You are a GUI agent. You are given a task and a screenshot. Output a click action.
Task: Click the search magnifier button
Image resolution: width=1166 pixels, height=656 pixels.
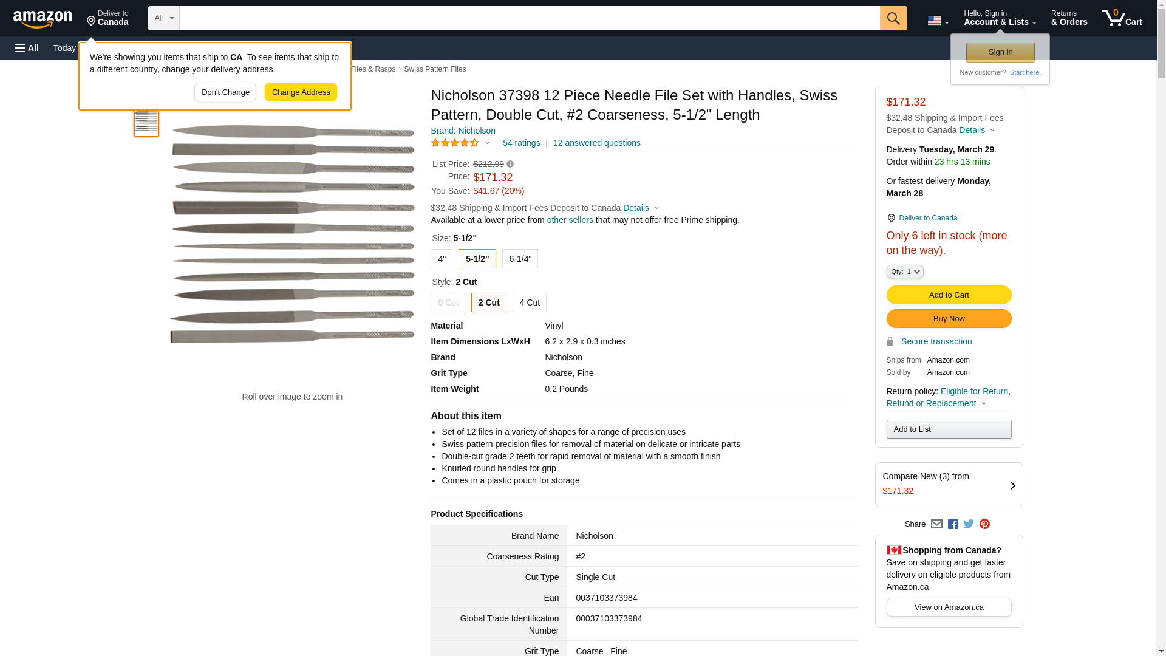[893, 18]
